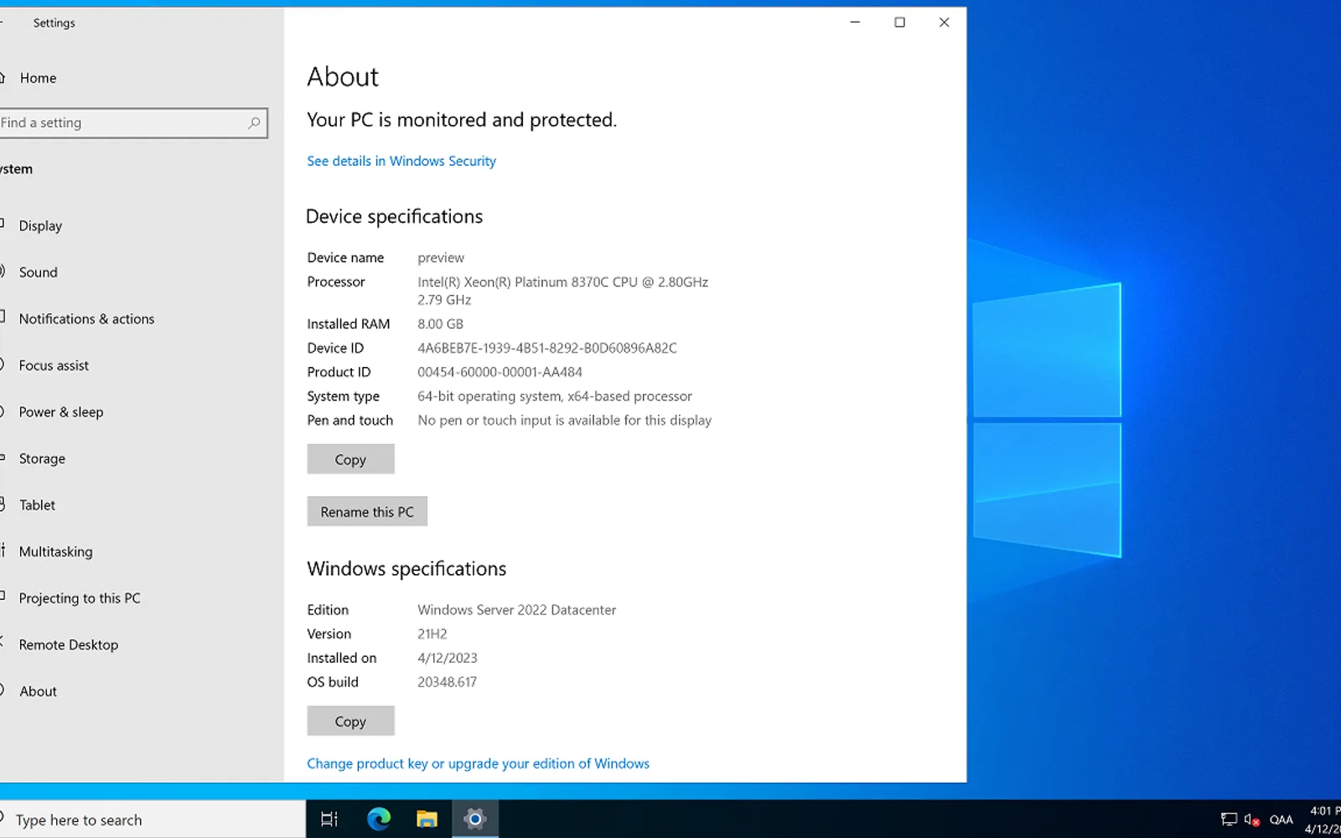The height and width of the screenshot is (838, 1341).
Task: Click Rename this PC
Action: [367, 512]
